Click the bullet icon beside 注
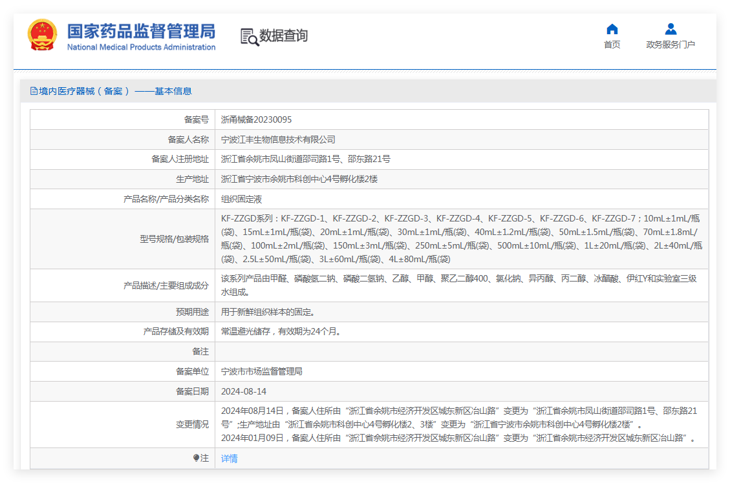 (x=196, y=458)
